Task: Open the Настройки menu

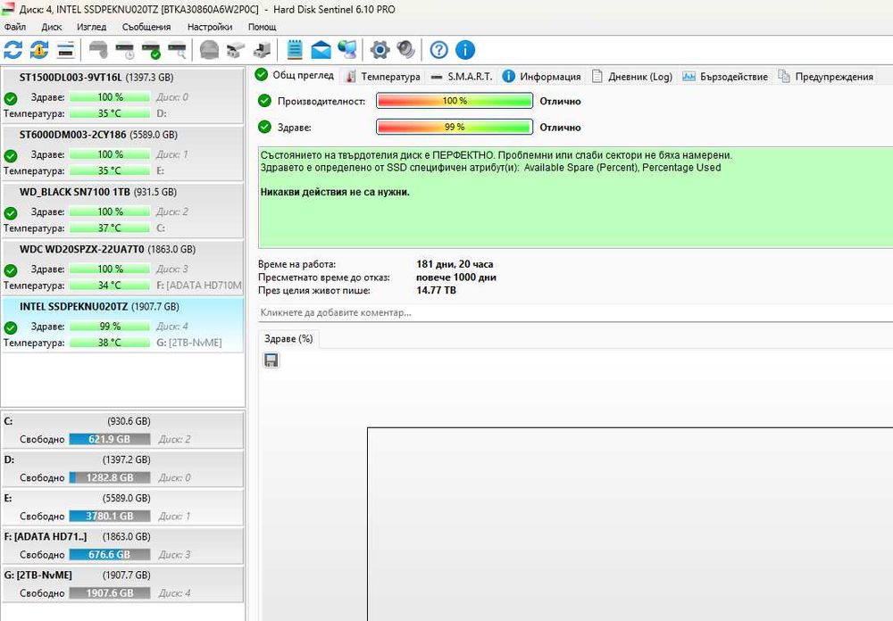Action: [210, 27]
